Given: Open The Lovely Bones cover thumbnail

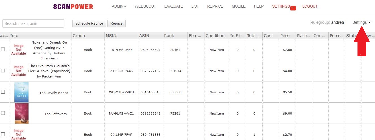Looking at the screenshot, I should [x=21, y=92].
